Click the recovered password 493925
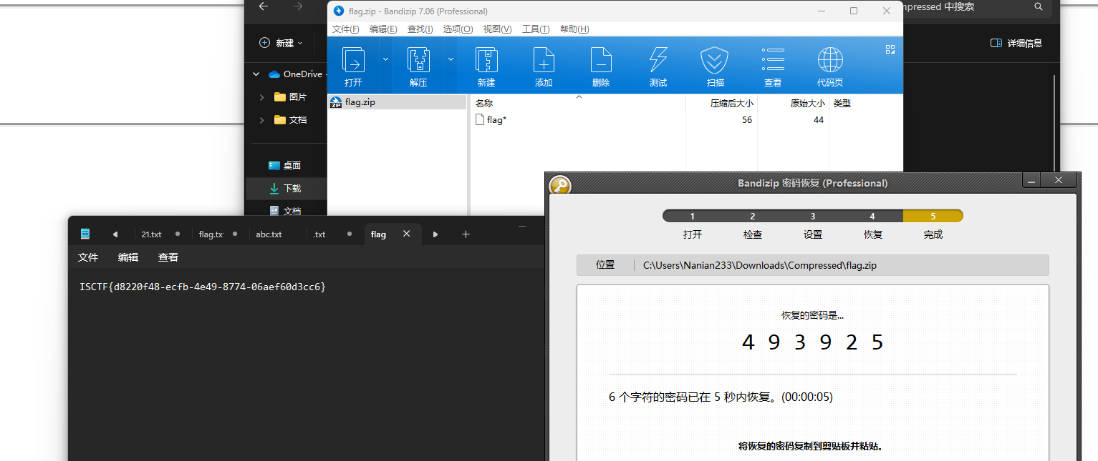The image size is (1098, 461). 813,342
